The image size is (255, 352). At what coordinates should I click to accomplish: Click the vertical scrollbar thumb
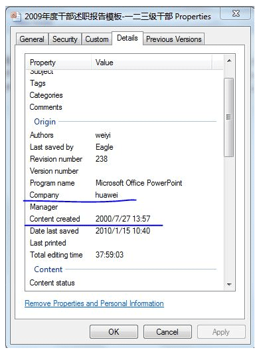pyautogui.click(x=229, y=117)
